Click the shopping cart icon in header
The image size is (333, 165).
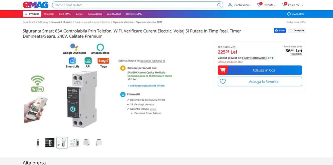point(284,5)
